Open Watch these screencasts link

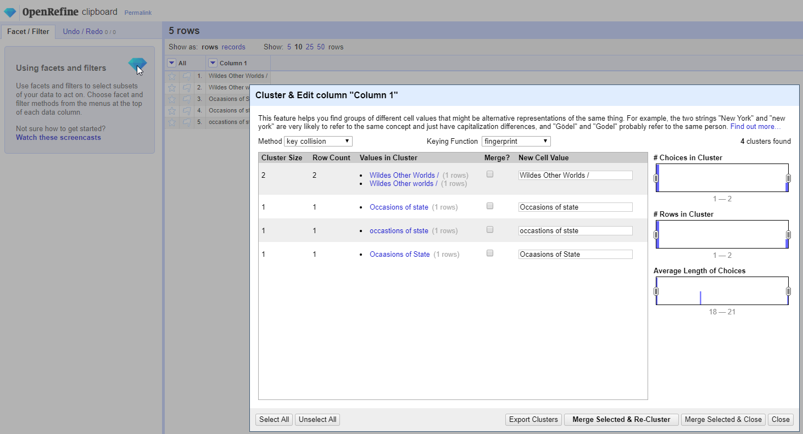[58, 138]
